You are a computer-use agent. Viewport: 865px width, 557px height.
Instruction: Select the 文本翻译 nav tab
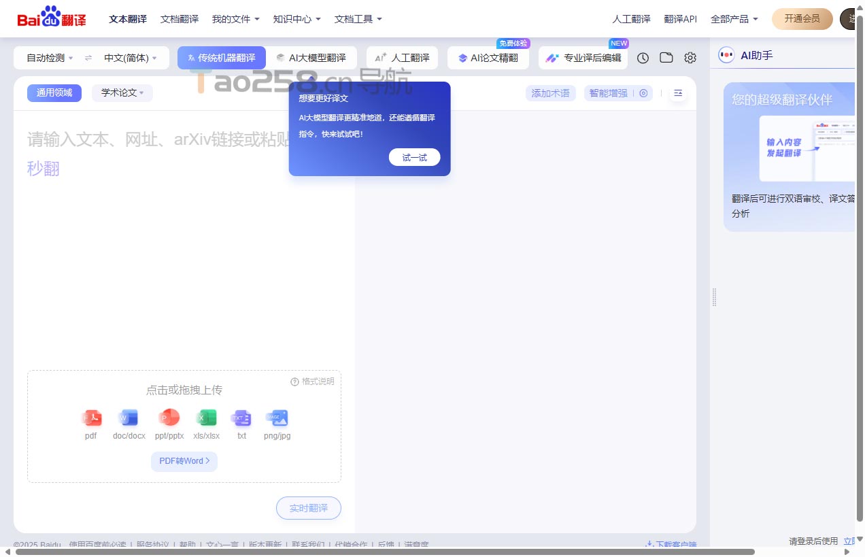click(128, 19)
